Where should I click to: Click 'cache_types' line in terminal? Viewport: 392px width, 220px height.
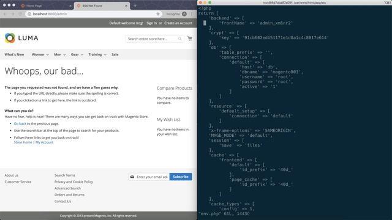click(232, 204)
